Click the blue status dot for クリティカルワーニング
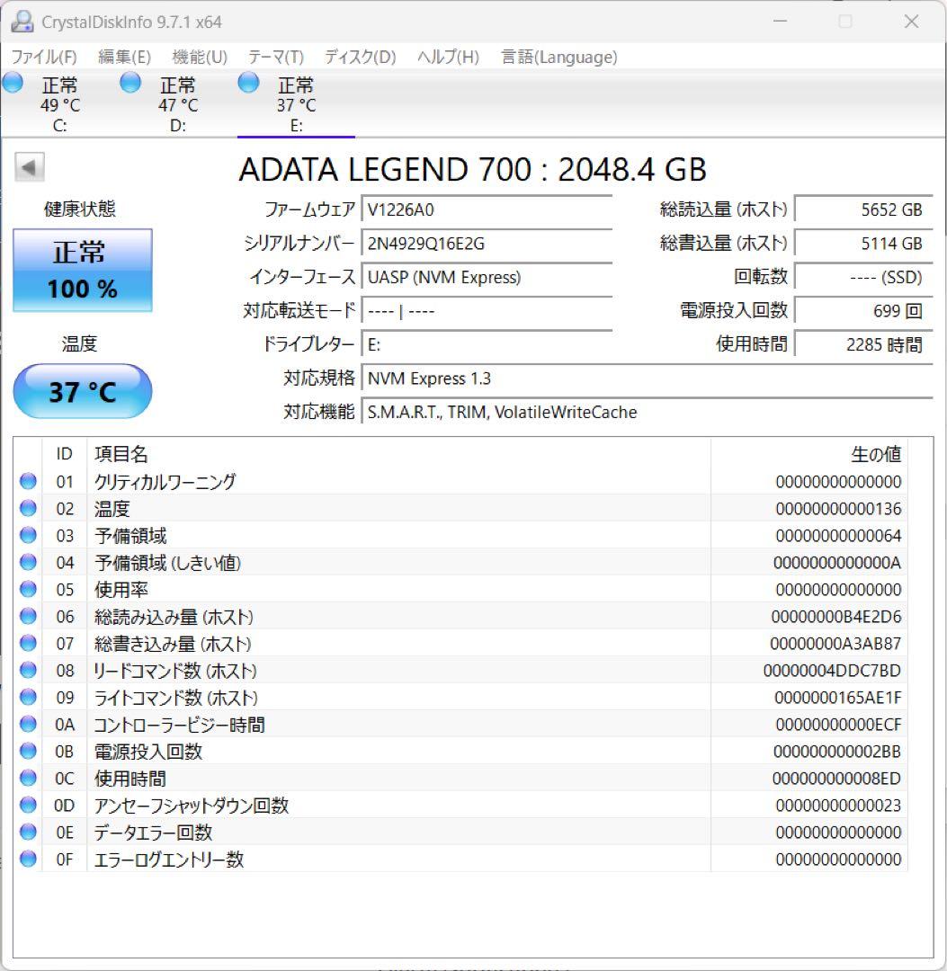 coord(27,481)
